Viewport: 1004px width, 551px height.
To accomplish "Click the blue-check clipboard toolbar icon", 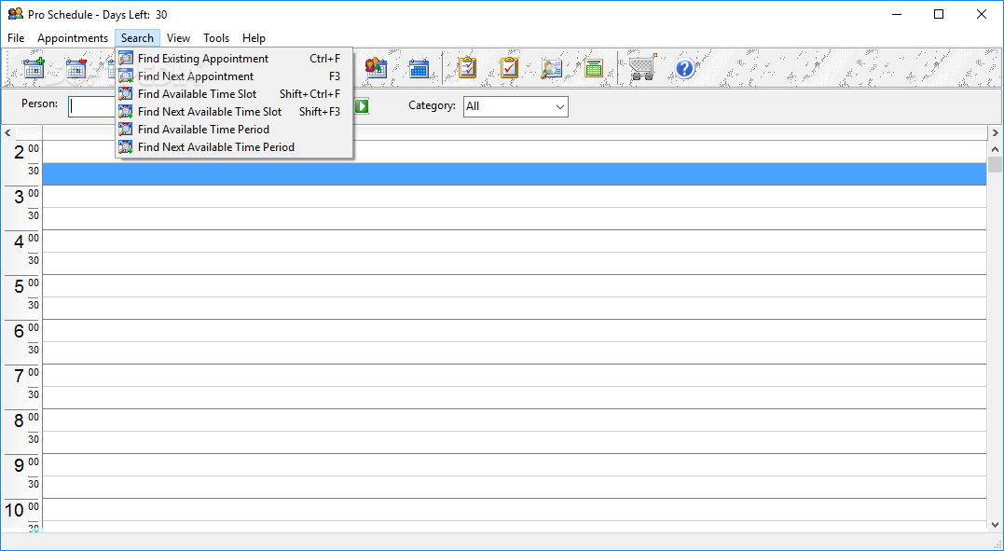I will click(467, 67).
